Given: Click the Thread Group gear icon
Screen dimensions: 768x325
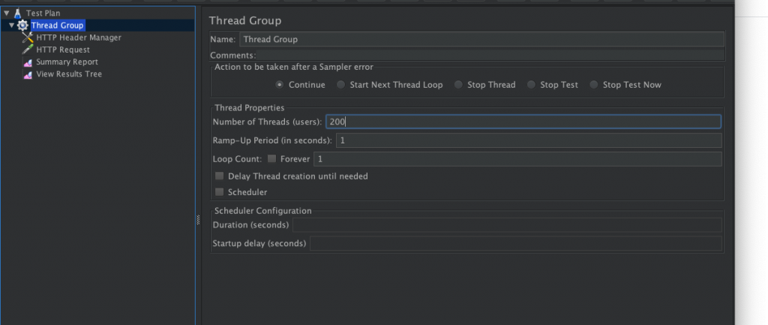Looking at the screenshot, I should click(22, 26).
